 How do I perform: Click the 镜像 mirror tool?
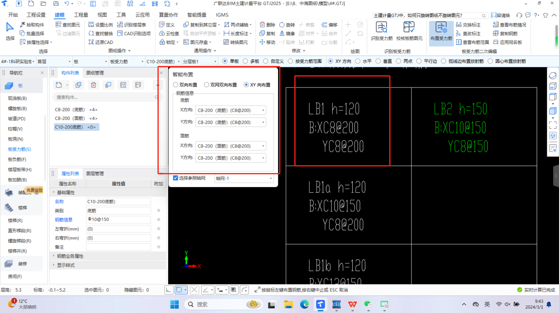(287, 33)
